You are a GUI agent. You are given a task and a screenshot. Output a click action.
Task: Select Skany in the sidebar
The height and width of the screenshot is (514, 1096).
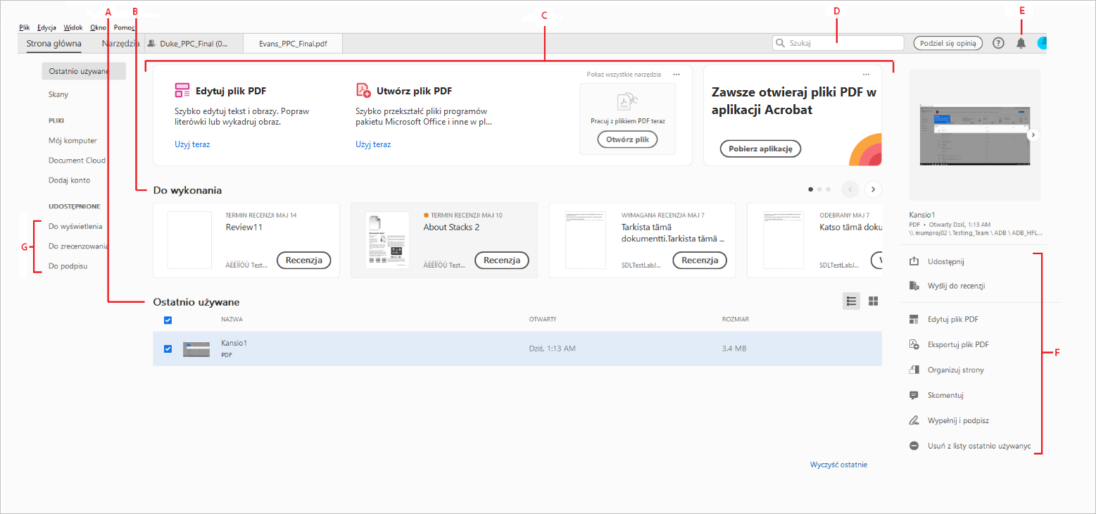point(58,94)
